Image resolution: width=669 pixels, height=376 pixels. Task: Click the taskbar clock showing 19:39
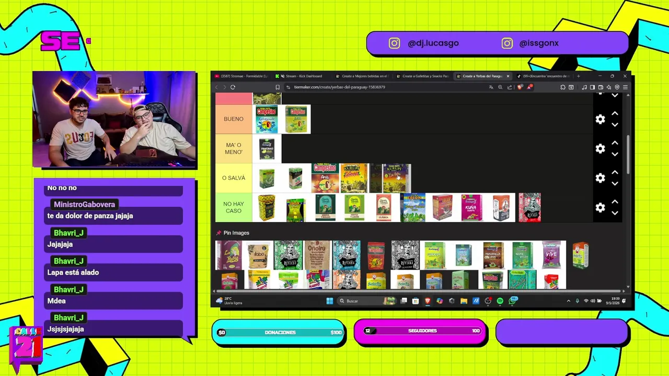(613, 301)
